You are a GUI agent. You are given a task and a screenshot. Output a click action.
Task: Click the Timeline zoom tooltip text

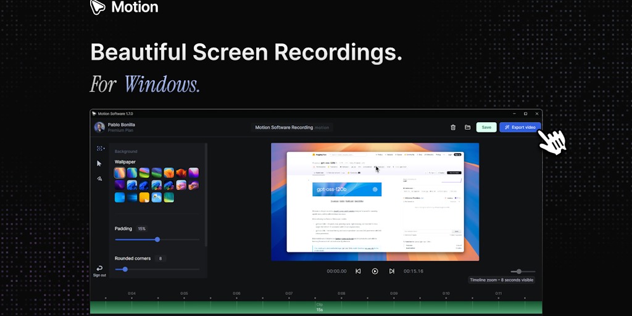pos(501,280)
